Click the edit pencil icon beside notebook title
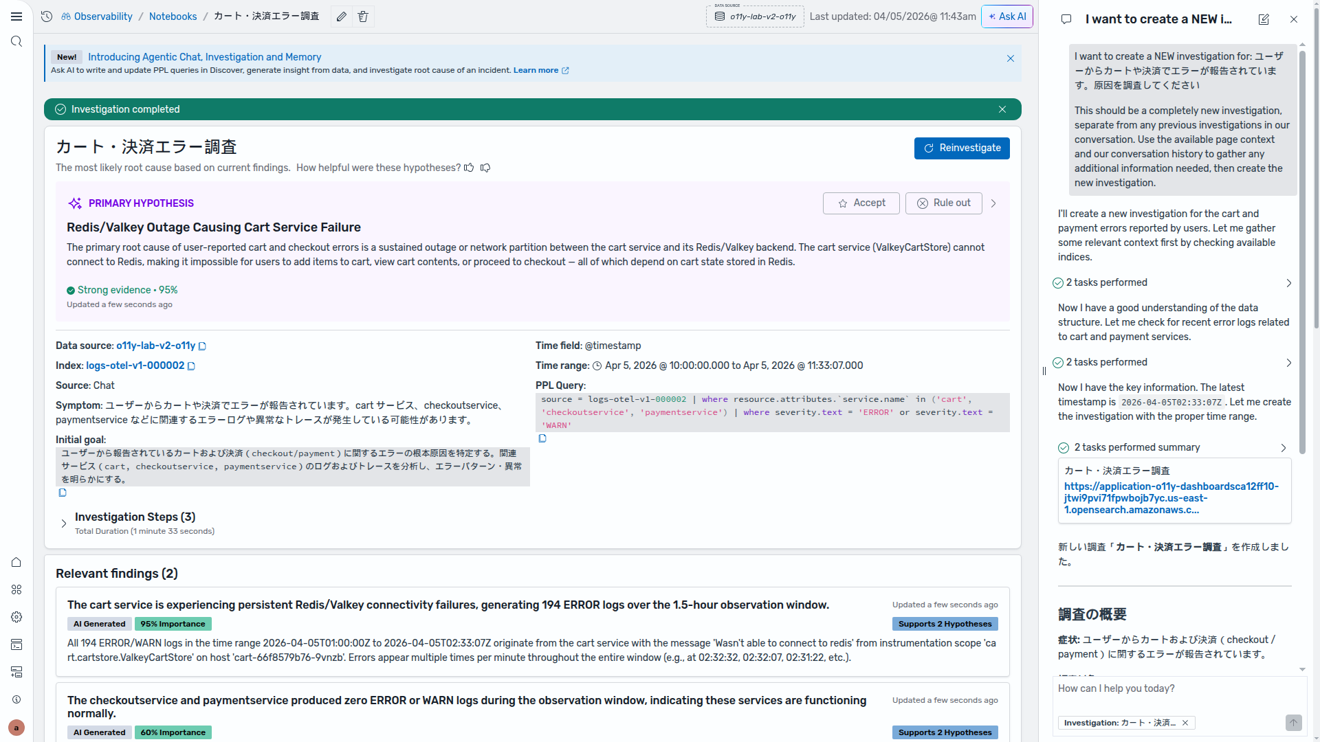The image size is (1320, 742). click(x=342, y=16)
